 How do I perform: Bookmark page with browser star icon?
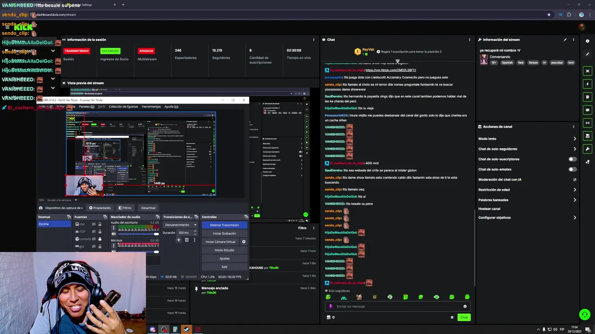[549, 14]
